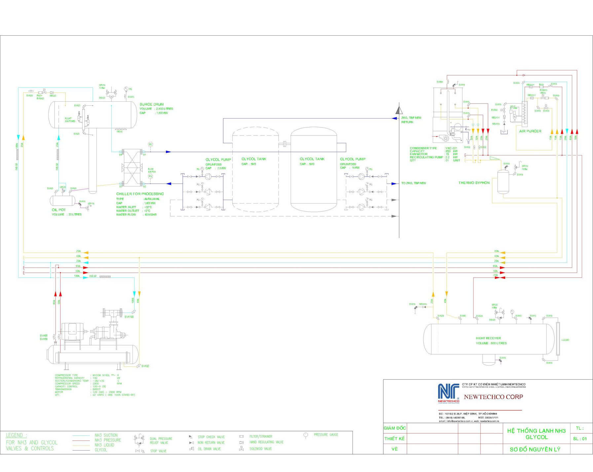Click the solenoid valve legend symbol
This screenshot has height=472, width=593.
coord(241,449)
